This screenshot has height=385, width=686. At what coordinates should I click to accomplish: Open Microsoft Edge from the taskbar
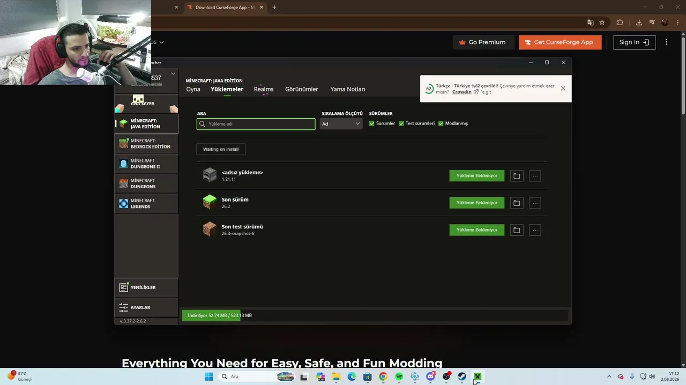pyautogui.click(x=352, y=376)
